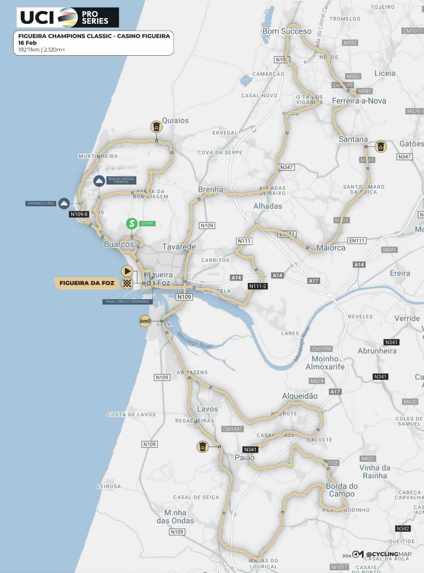This screenshot has height=573, width=424.
Task: Click the green Sprint S marker
Action: click(x=132, y=223)
